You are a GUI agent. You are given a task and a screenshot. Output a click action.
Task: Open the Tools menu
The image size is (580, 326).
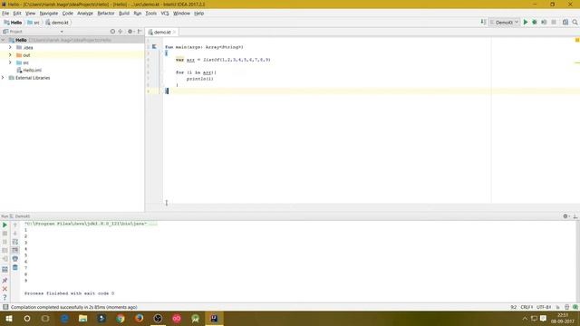coord(151,14)
